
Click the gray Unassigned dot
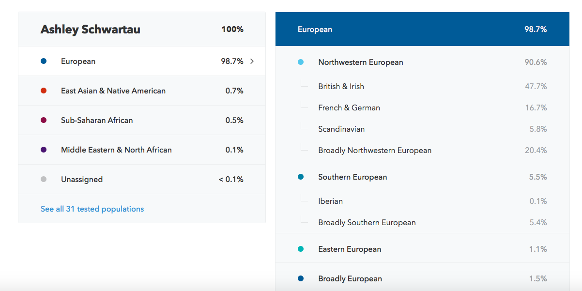click(x=44, y=180)
